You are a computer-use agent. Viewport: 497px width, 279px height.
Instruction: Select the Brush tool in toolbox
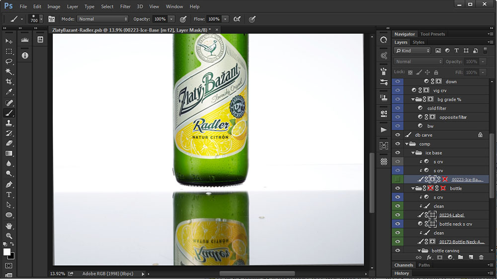9,113
